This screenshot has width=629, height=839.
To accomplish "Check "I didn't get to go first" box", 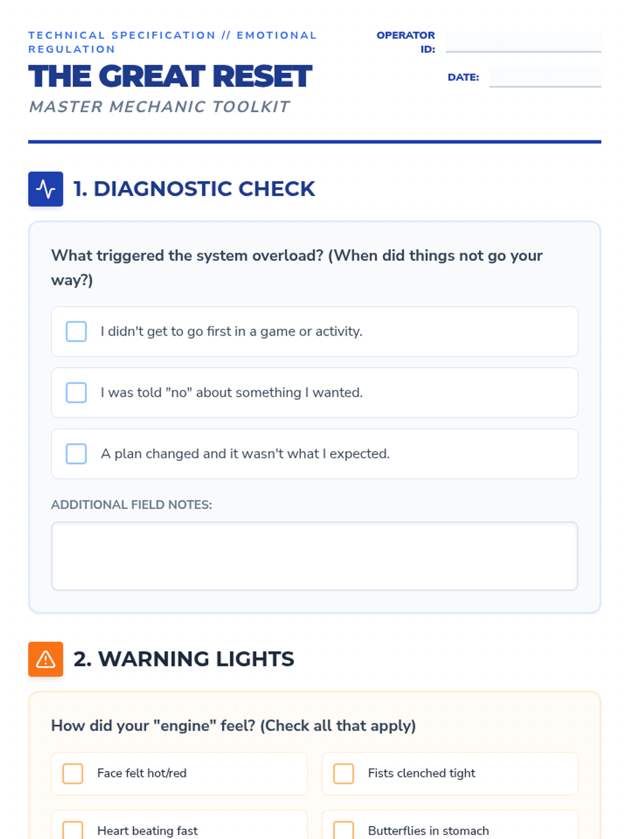I will point(77,331).
